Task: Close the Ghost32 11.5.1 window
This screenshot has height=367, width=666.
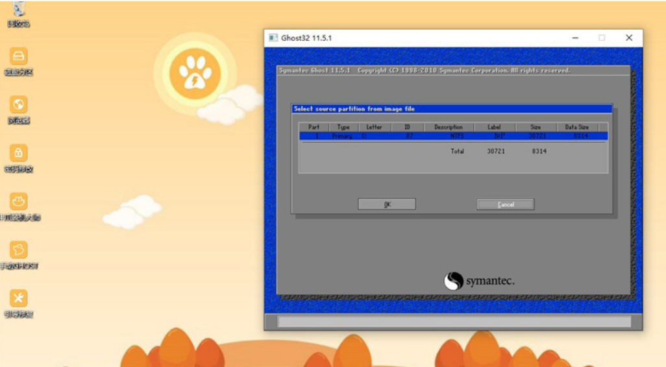Action: pyautogui.click(x=629, y=38)
